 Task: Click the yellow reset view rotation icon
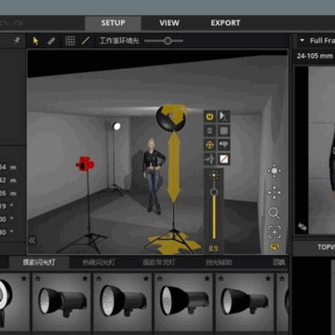tap(275, 247)
